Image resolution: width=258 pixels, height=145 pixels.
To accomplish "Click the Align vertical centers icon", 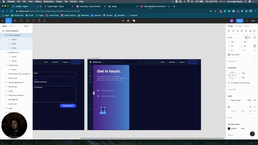I will coord(246,31).
